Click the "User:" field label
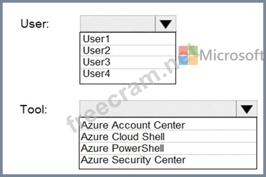Viewport: 266px width, 177px height. (x=35, y=24)
